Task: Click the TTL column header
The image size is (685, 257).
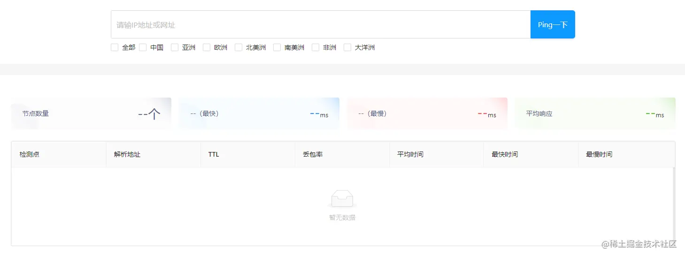Action: click(247, 154)
